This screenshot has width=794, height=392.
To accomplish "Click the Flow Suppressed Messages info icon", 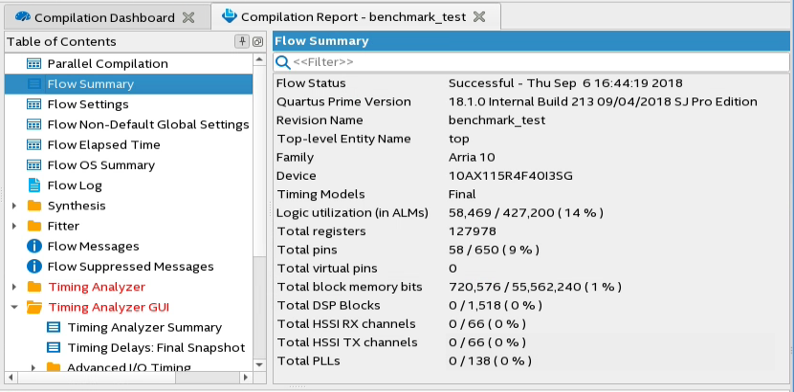I will pyautogui.click(x=34, y=267).
